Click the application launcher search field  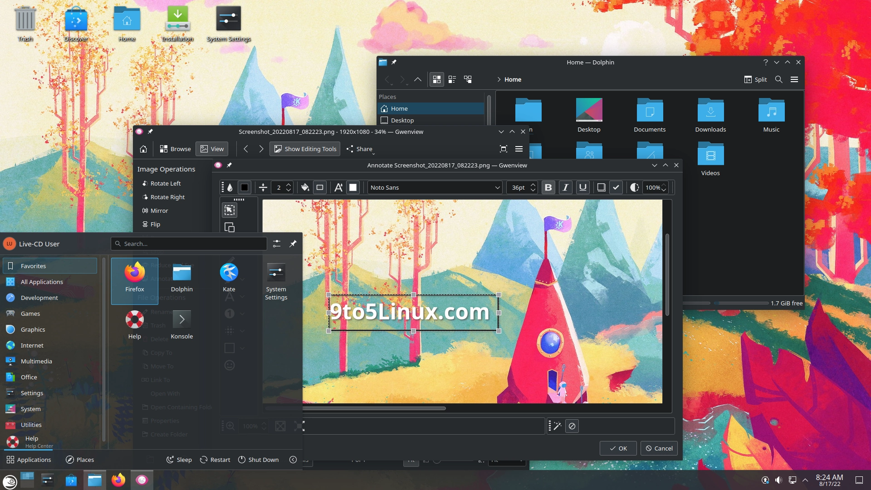click(x=189, y=244)
